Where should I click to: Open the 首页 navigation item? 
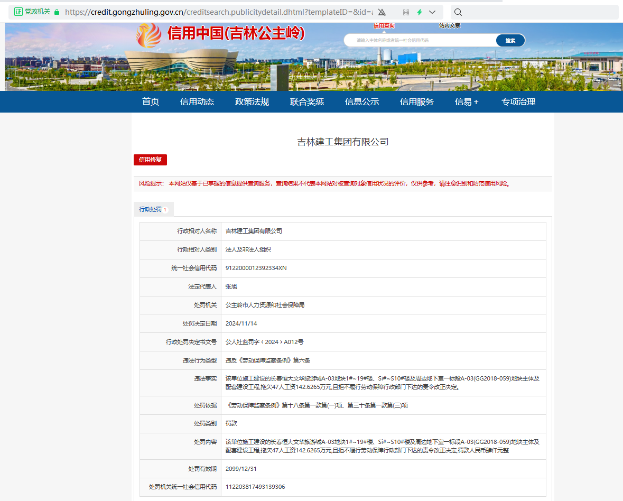pyautogui.click(x=151, y=102)
